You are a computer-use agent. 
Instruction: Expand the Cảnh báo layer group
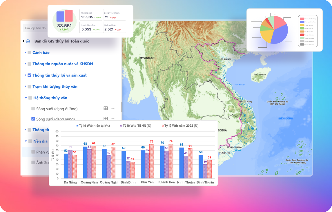(x=25, y=53)
